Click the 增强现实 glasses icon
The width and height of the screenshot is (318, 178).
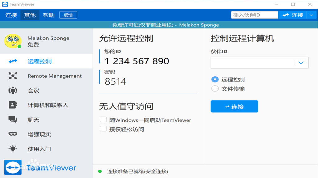(13, 134)
